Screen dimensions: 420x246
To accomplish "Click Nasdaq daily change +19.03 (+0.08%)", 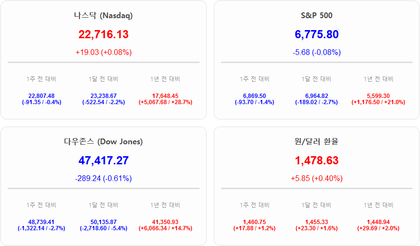I will tap(103, 52).
